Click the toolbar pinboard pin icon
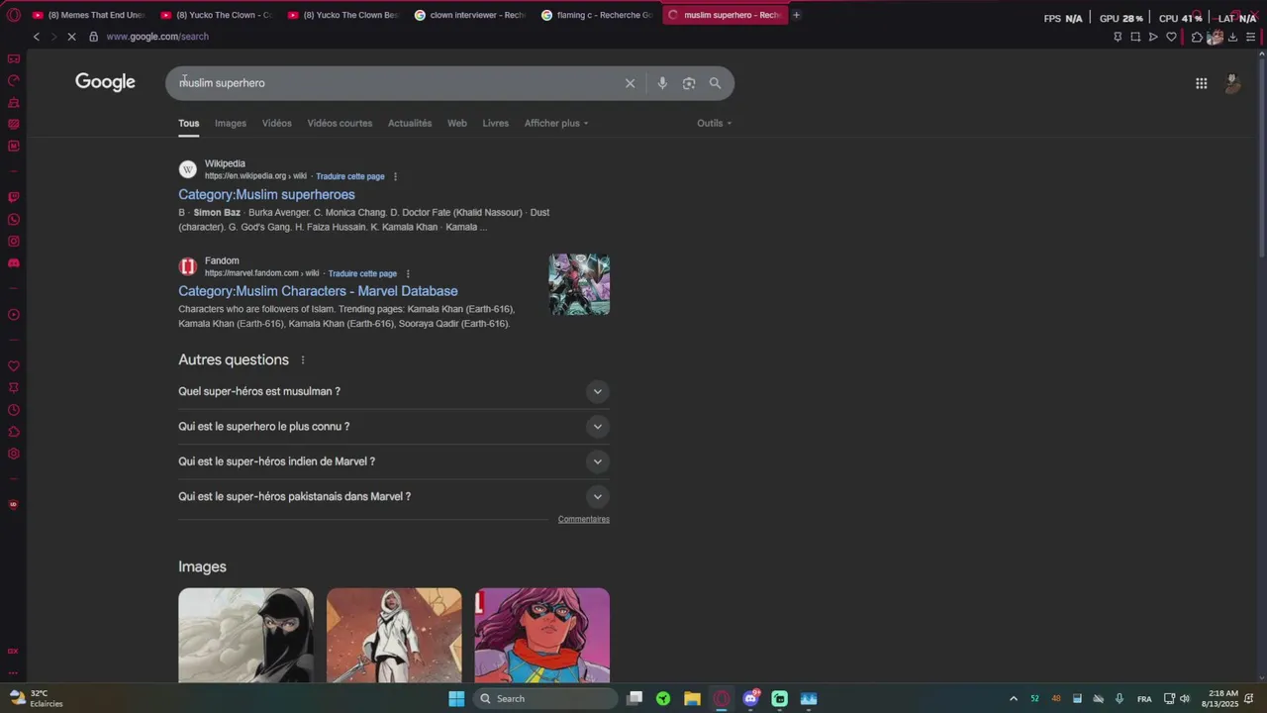This screenshot has height=713, width=1267. (1118, 37)
